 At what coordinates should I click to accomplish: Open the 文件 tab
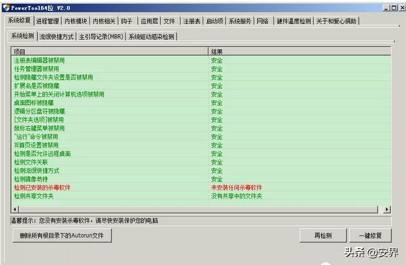click(x=170, y=21)
